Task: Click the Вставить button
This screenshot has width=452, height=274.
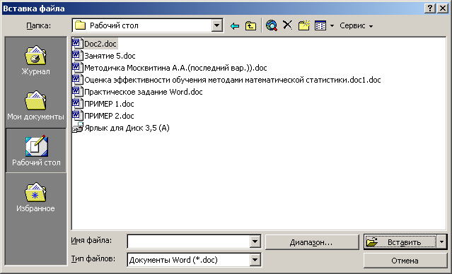Action: point(400,242)
